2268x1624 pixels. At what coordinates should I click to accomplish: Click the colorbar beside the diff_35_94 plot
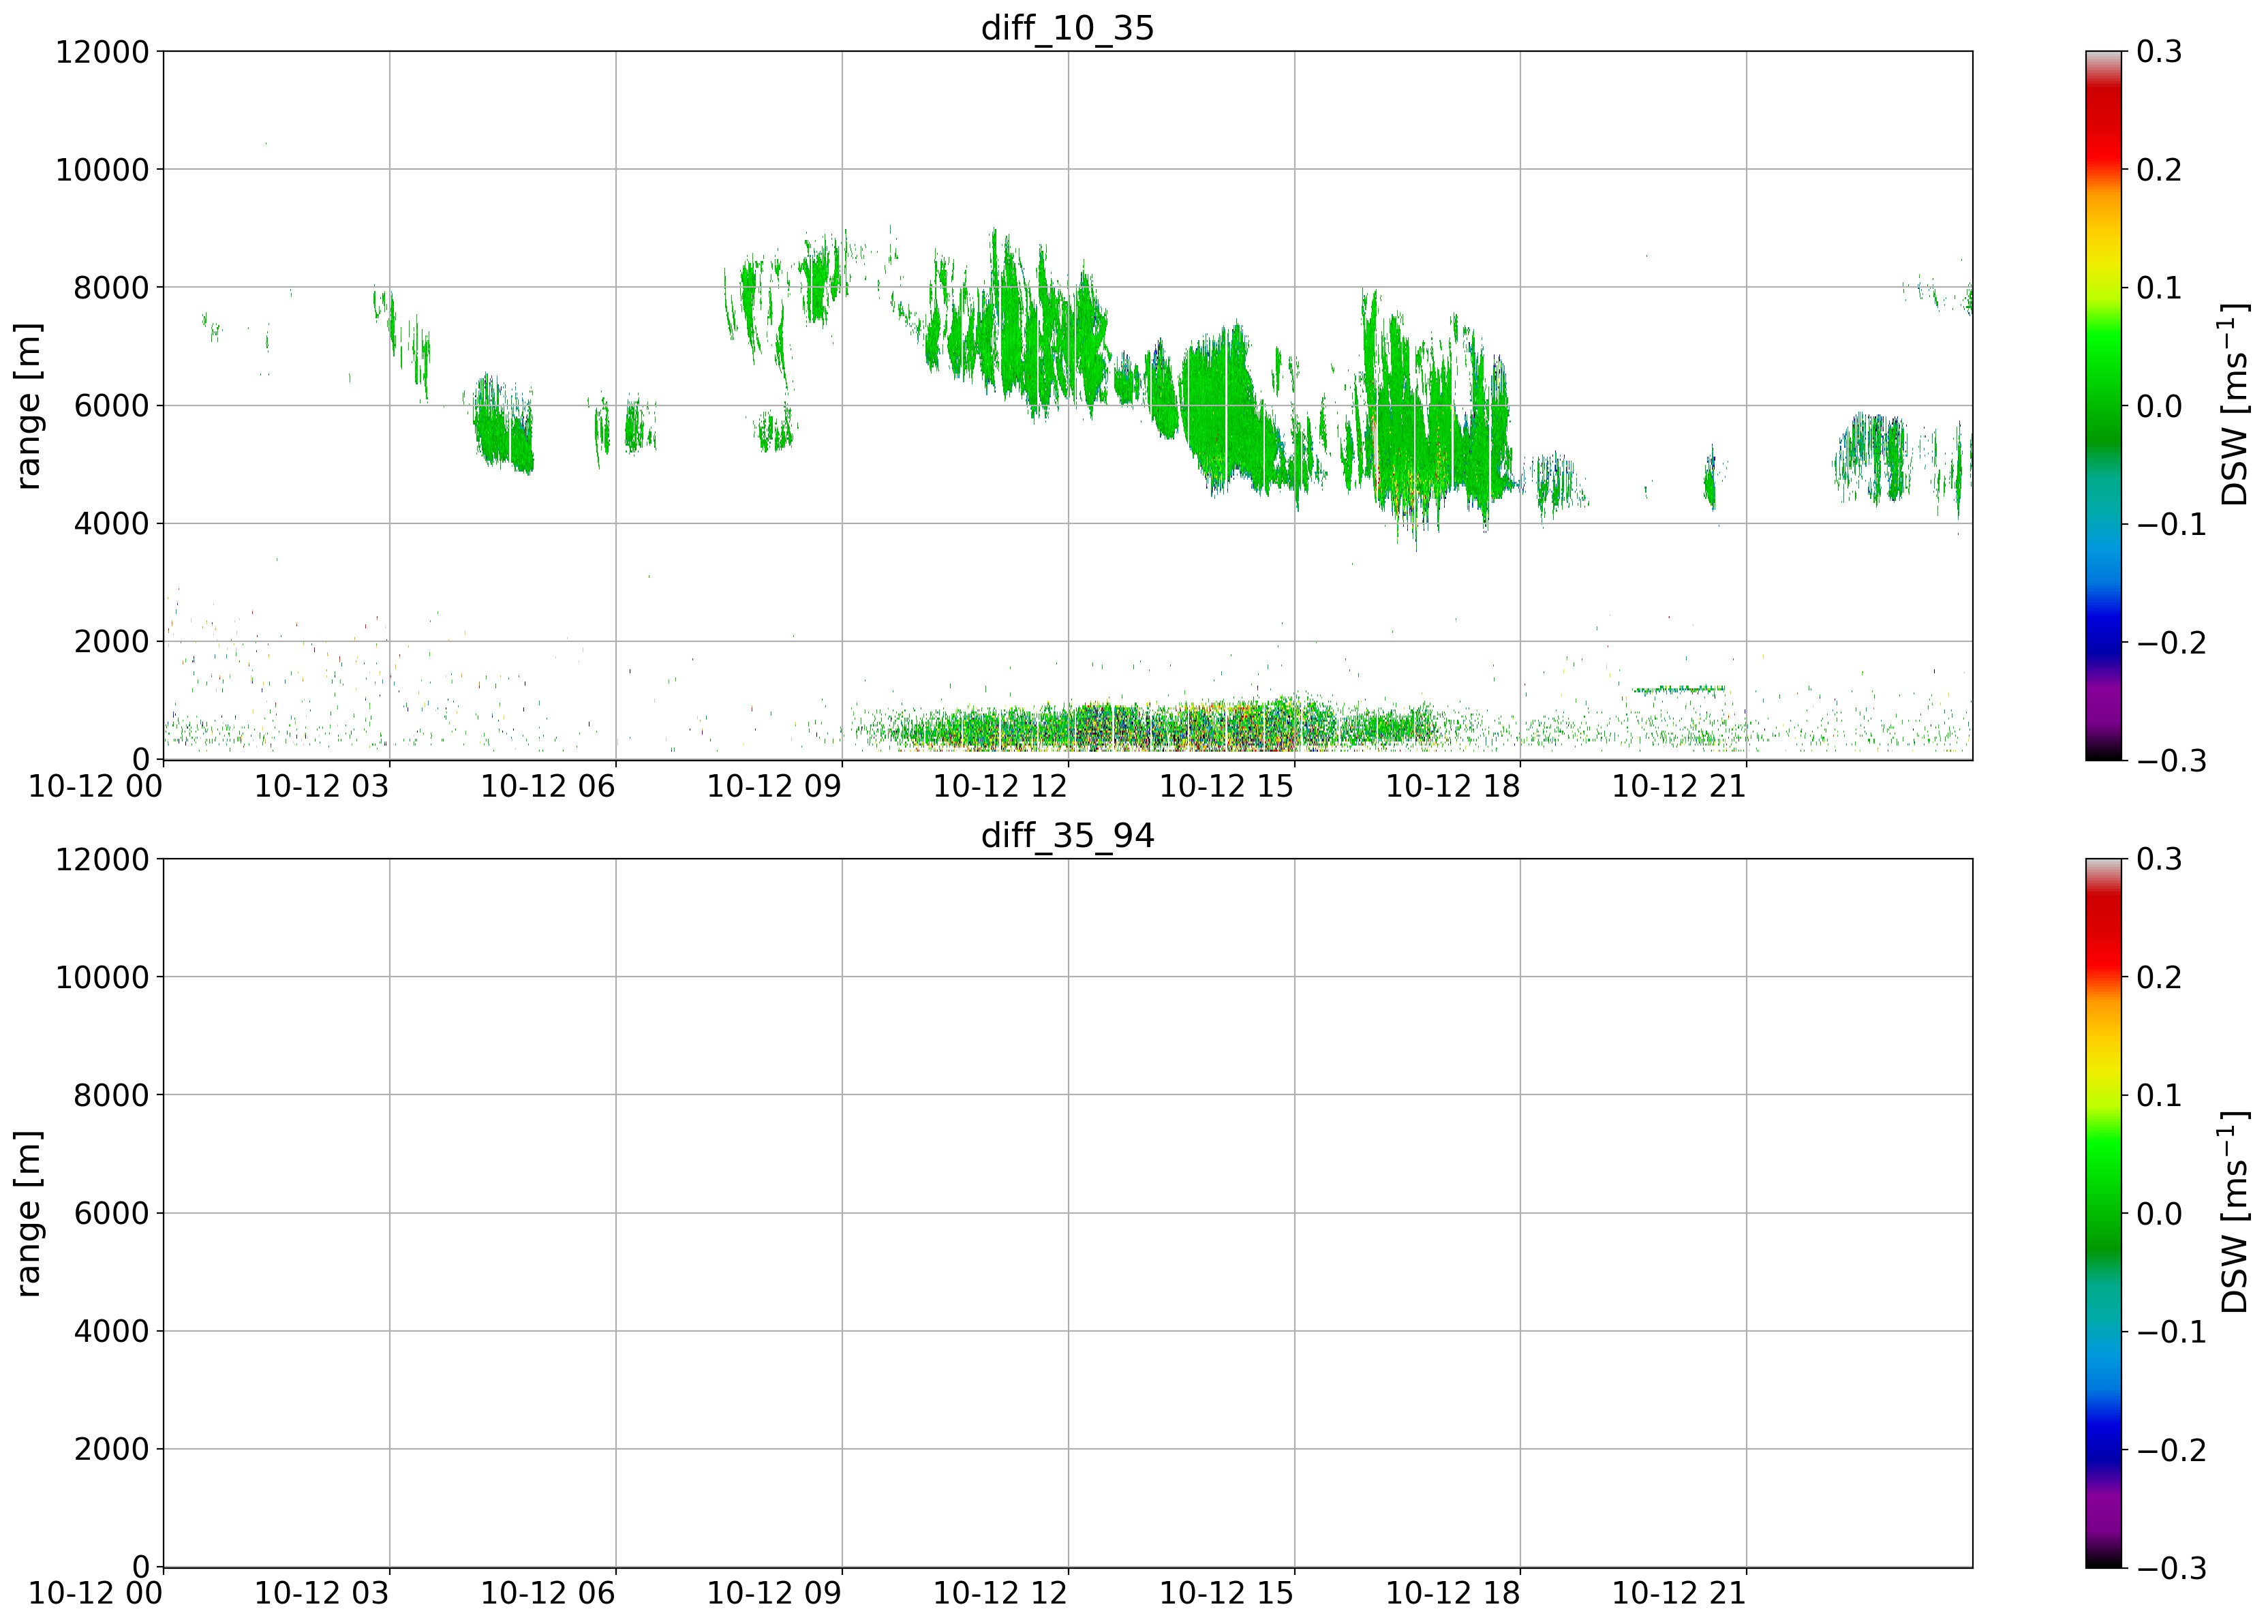(x=2103, y=1213)
